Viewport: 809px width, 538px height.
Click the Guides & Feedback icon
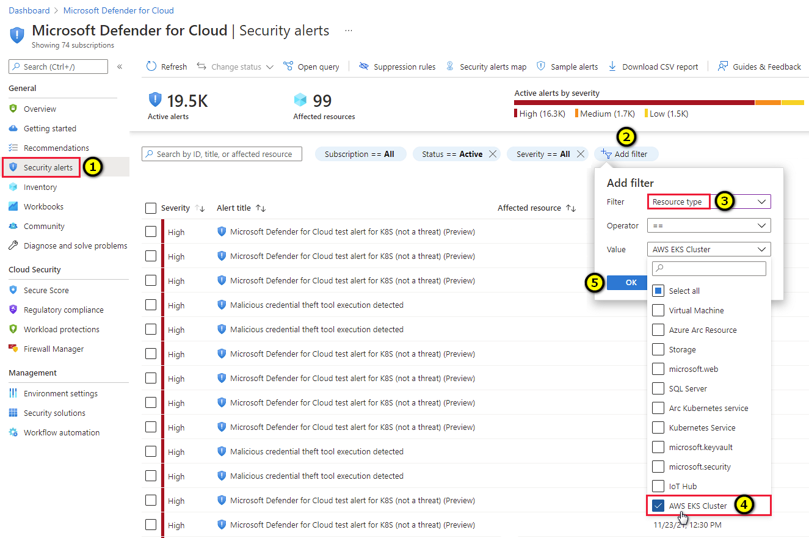click(x=723, y=67)
